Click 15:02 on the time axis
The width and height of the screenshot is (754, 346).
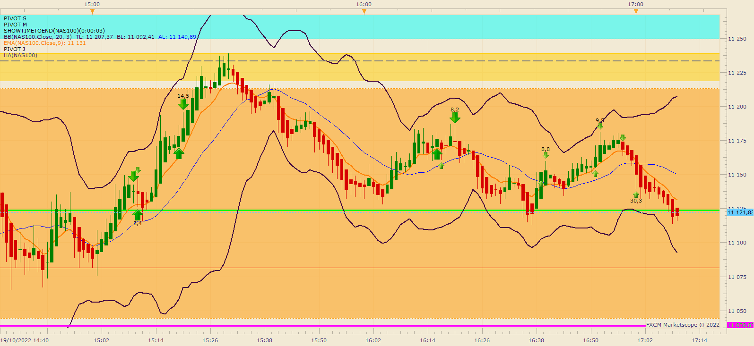point(101,340)
